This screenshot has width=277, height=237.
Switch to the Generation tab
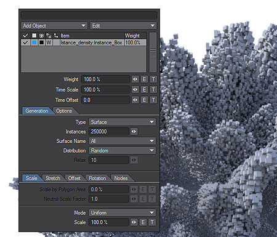(x=37, y=111)
